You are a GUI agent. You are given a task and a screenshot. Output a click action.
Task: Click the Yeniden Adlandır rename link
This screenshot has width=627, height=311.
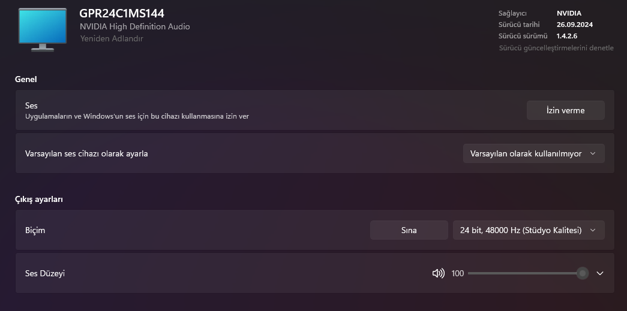112,38
